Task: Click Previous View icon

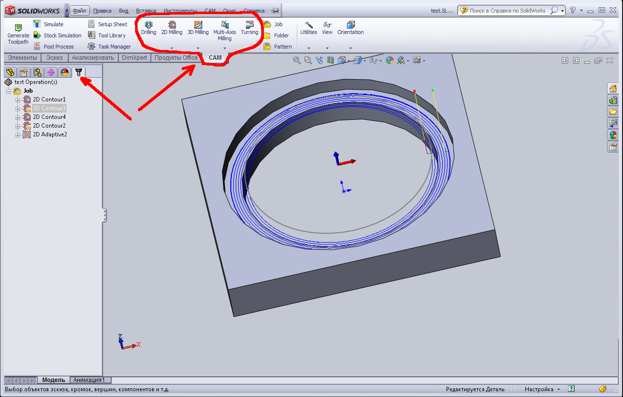Action: click(x=319, y=60)
